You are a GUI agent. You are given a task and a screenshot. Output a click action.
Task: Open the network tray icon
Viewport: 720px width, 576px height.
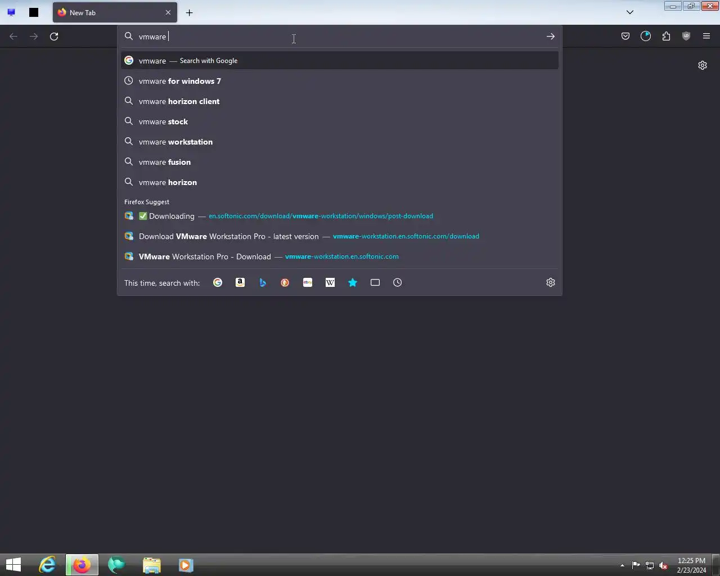click(x=650, y=565)
